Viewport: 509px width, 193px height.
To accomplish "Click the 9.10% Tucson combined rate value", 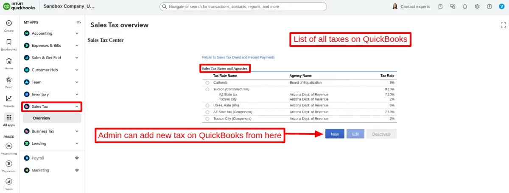I will click(x=389, y=90).
